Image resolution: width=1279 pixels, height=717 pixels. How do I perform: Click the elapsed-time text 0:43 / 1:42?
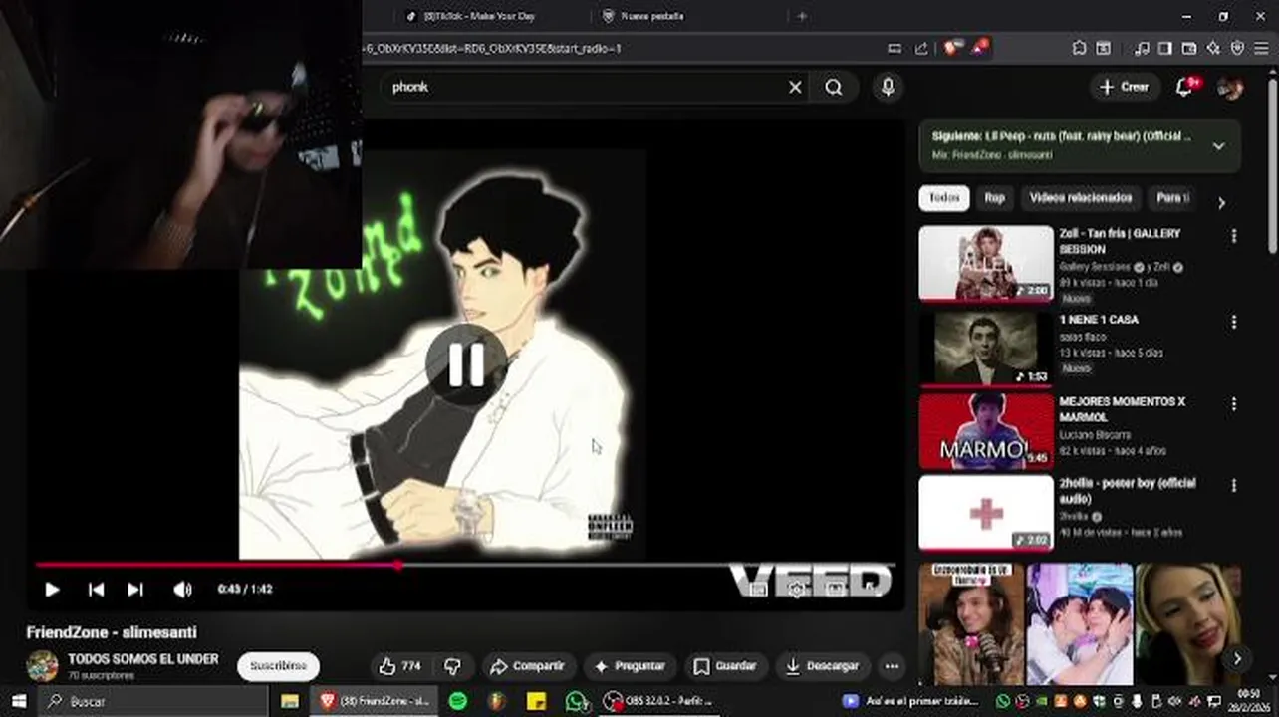click(x=245, y=590)
